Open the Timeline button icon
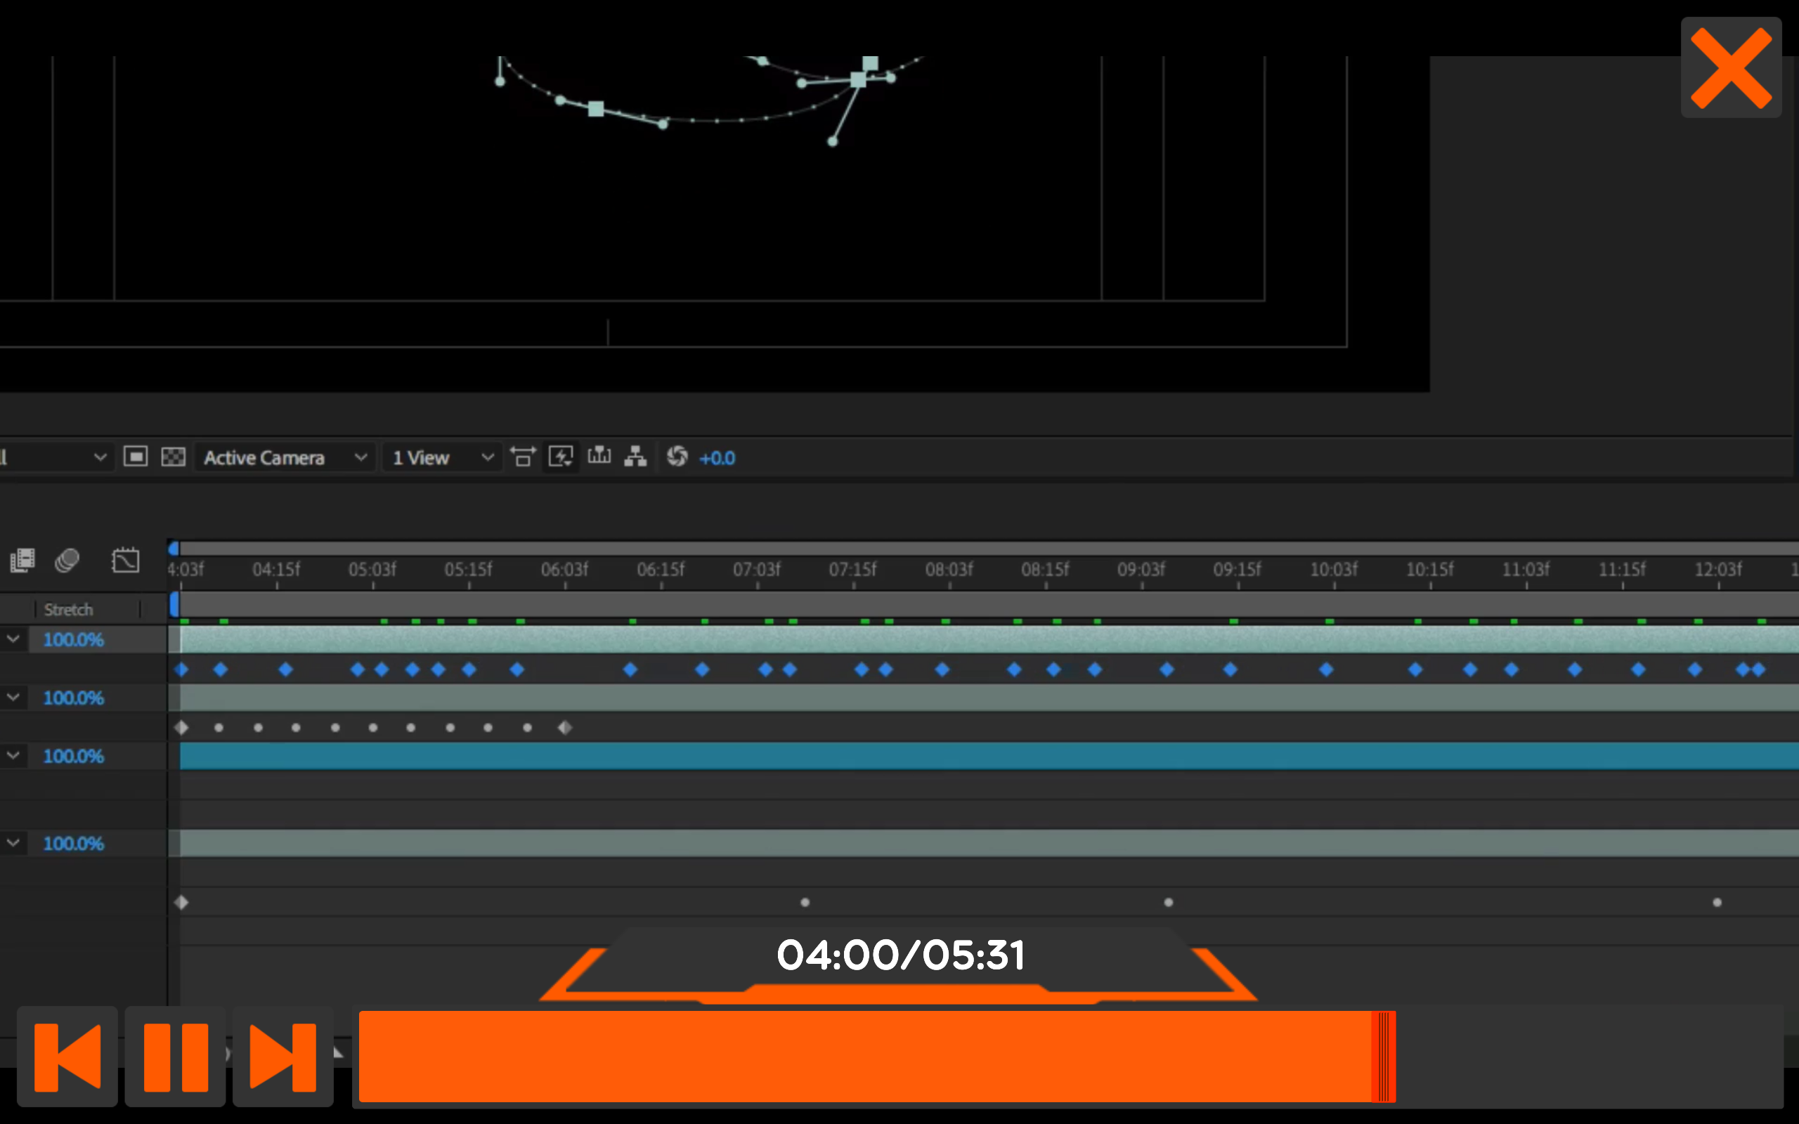The image size is (1799, 1124). tap(599, 456)
